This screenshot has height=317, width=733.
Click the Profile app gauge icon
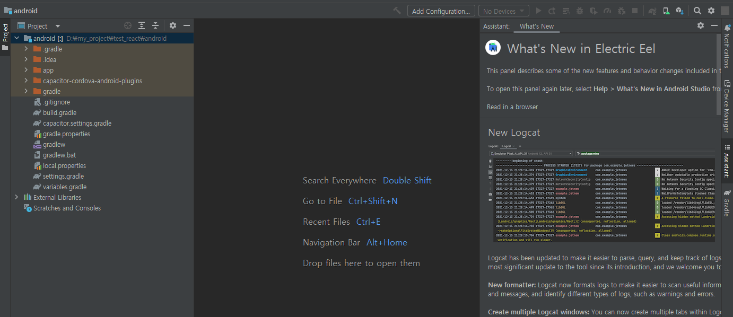coord(608,11)
